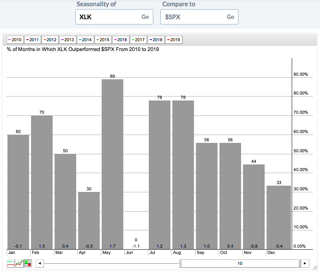This screenshot has height=272, width=320.
Task: Click the left arrow of year range scrollbar
Action: point(39,263)
